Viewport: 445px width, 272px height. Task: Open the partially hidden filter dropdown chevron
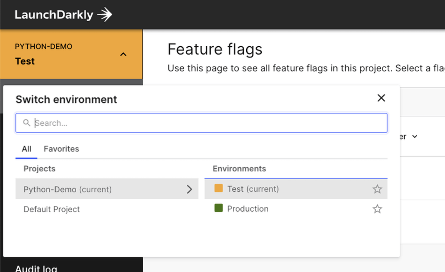[414, 136]
